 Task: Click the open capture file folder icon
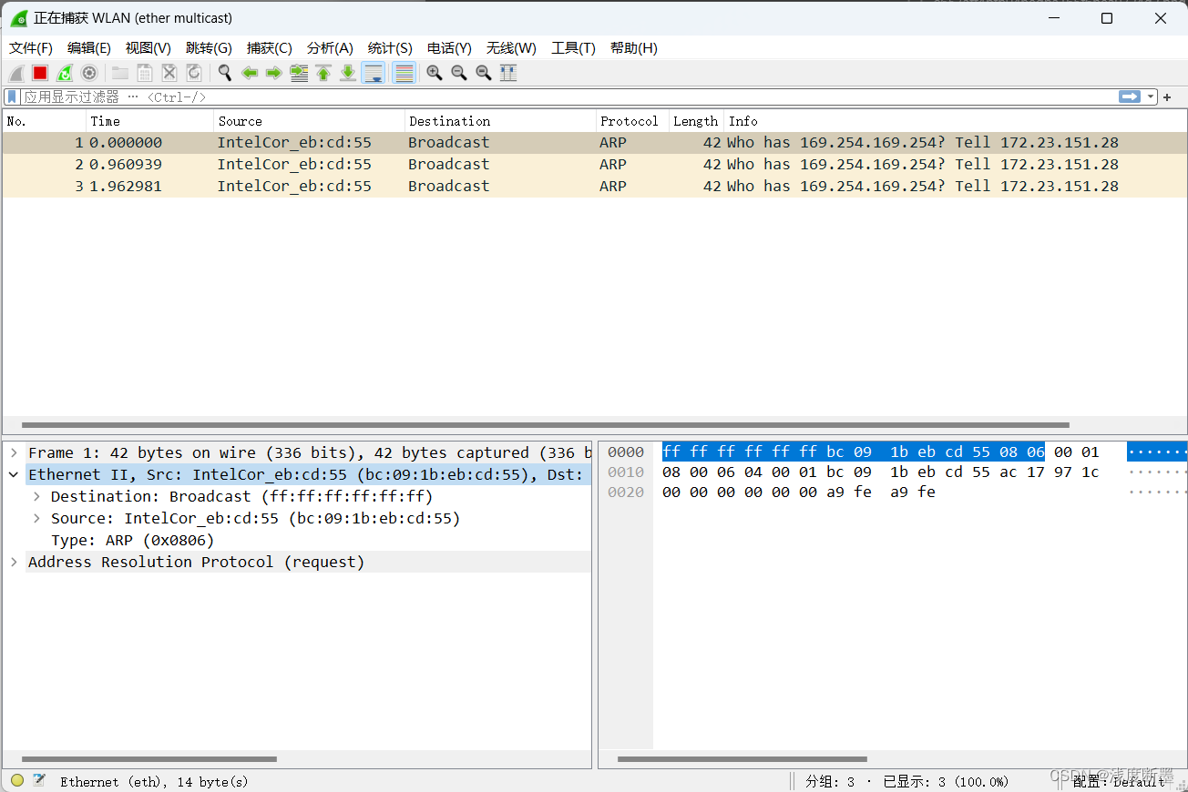(120, 74)
